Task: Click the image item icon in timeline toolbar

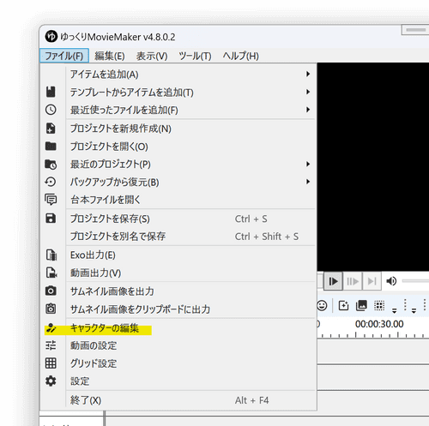Action: (361, 305)
